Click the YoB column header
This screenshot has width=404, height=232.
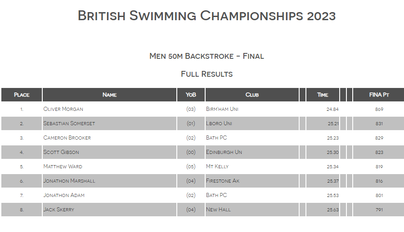[x=191, y=95]
